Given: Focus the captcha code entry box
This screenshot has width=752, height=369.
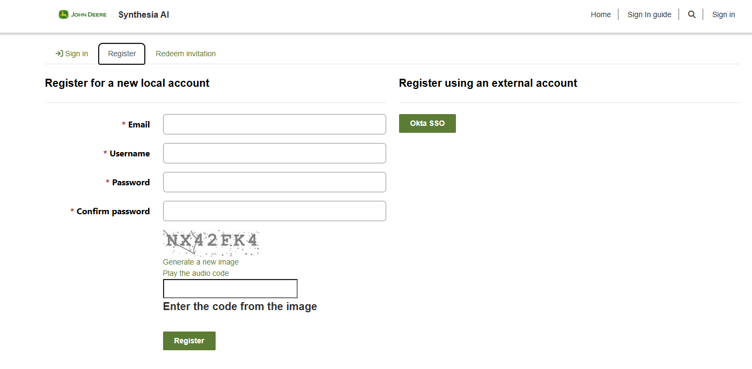Looking at the screenshot, I should coord(230,289).
